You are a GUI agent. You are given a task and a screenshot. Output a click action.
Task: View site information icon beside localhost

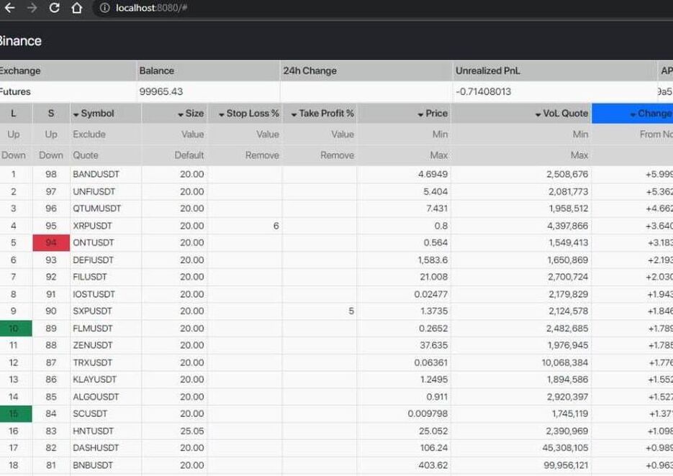coord(104,8)
